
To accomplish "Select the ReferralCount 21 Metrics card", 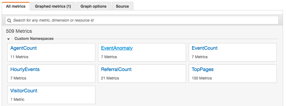I will coord(142,73).
